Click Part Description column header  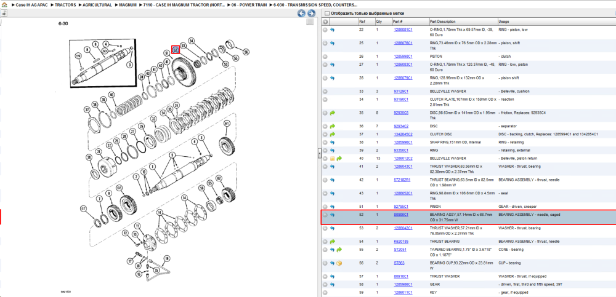click(x=463, y=22)
